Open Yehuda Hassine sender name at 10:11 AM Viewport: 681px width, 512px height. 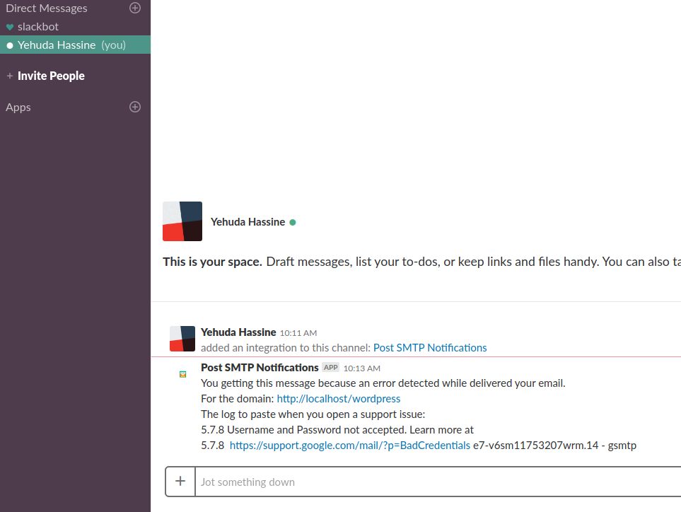238,332
